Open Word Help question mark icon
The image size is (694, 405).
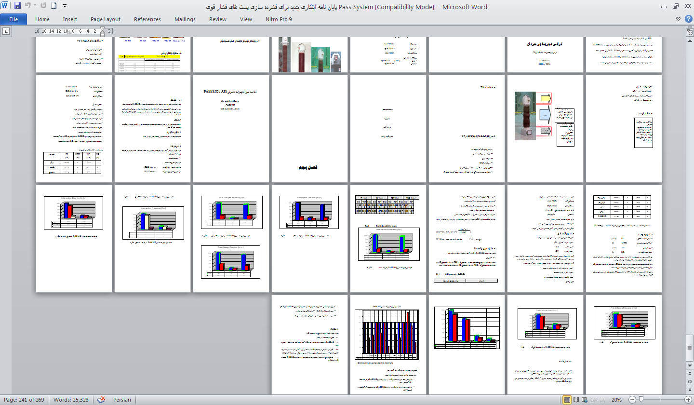pyautogui.click(x=688, y=19)
